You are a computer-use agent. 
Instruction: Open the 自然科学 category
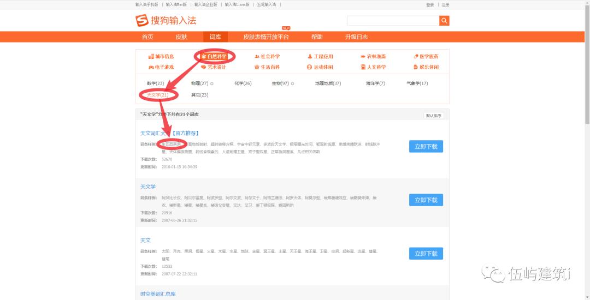click(x=214, y=56)
